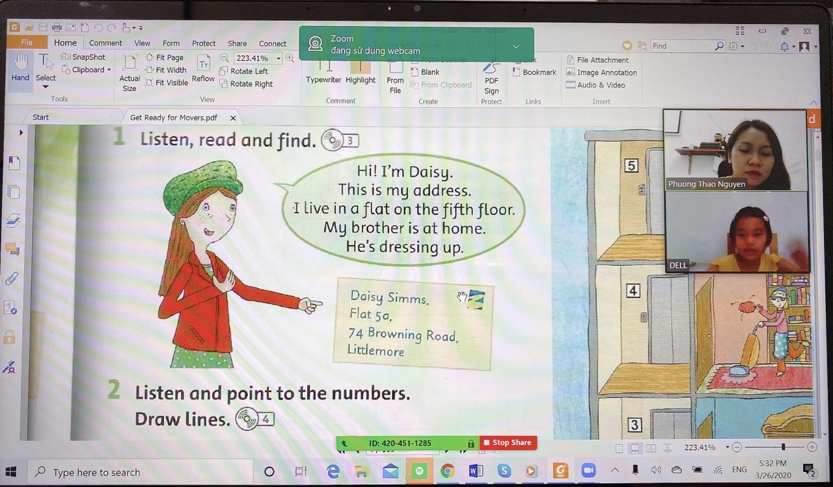This screenshot has height=487, width=833.
Task: Insert Audio & Video
Action: [595, 85]
